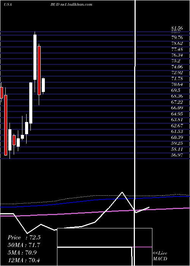
Task: Pick the 76.34 price level label
Action: 177,55
